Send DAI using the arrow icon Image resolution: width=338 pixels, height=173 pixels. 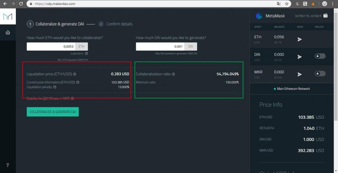(x=300, y=57)
